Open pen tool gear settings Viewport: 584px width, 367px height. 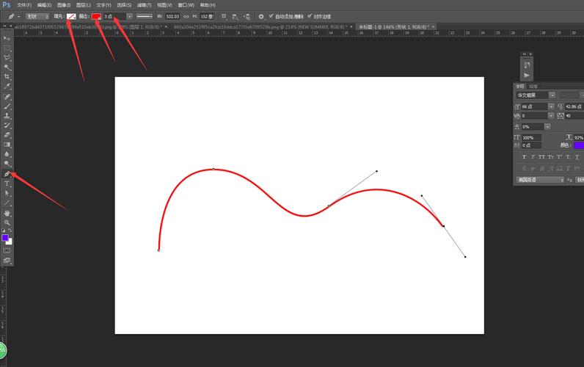[x=261, y=16]
